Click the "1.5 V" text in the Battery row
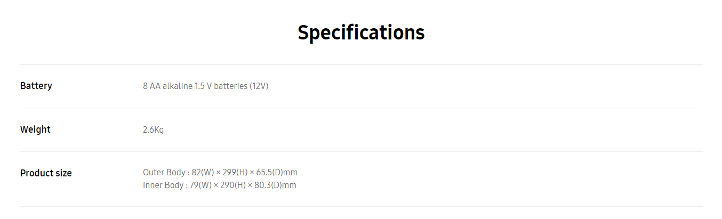Screen dimensions: 722x219 point(203,86)
